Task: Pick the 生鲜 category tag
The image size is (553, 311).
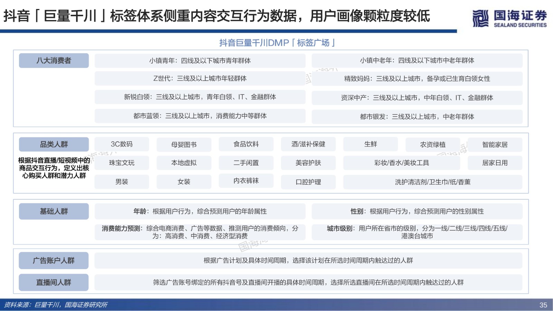Action: click(x=371, y=144)
